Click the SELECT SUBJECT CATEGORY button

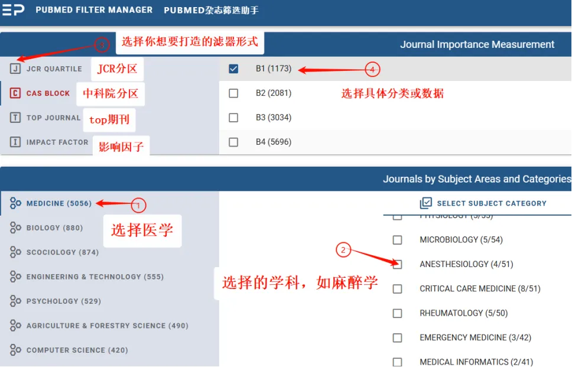tap(483, 203)
